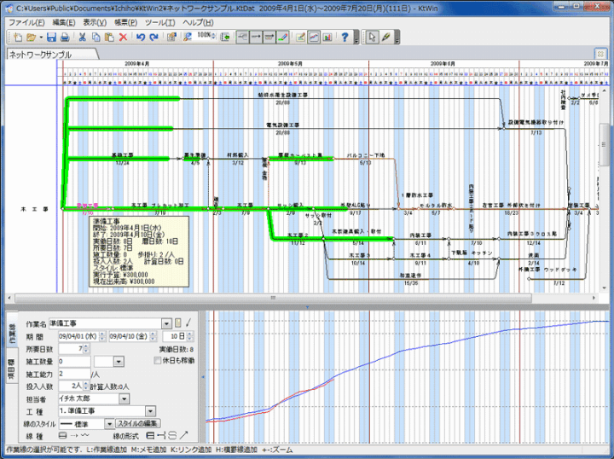The width and height of the screenshot is (614, 459).
Task: Enable the 休日も稼働 checkbox
Action: pyautogui.click(x=155, y=361)
